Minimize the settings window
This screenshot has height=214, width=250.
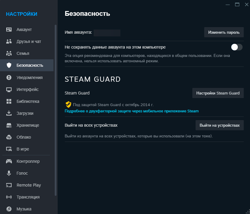(228, 5)
